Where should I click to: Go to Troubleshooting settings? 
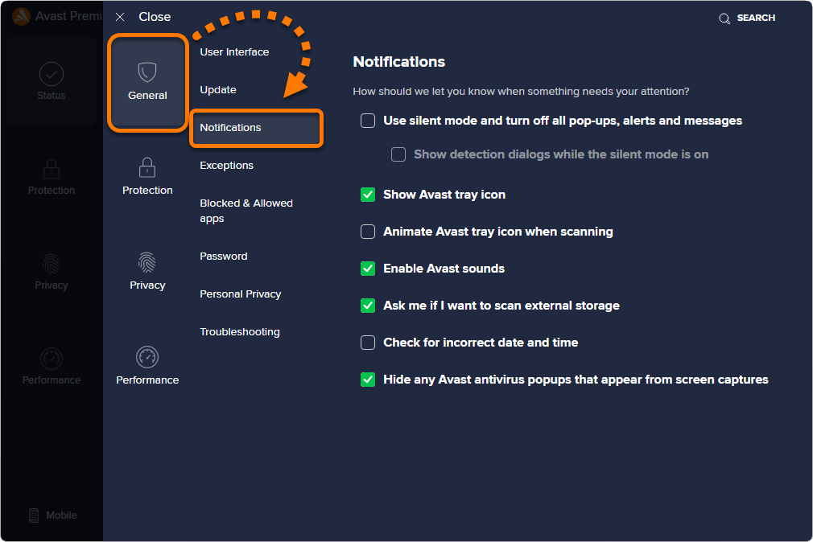240,331
